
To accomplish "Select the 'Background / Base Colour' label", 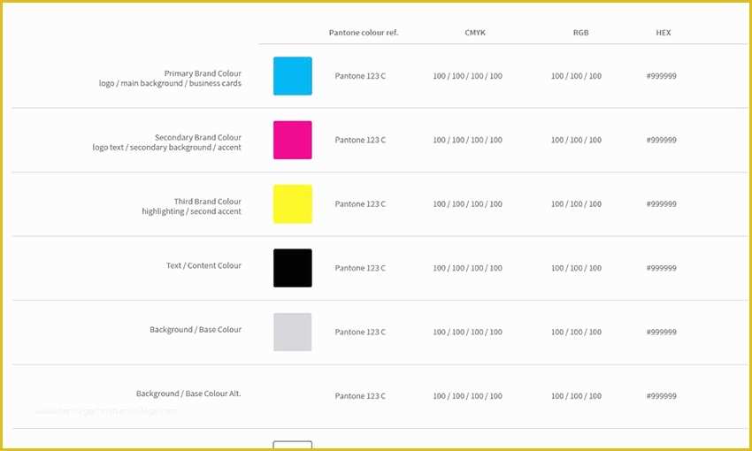I will (x=196, y=330).
